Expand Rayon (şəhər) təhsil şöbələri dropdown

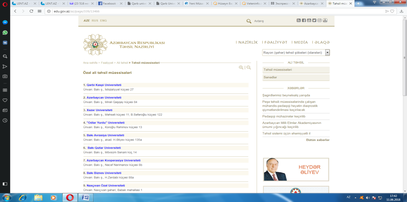pyautogui.click(x=296, y=52)
